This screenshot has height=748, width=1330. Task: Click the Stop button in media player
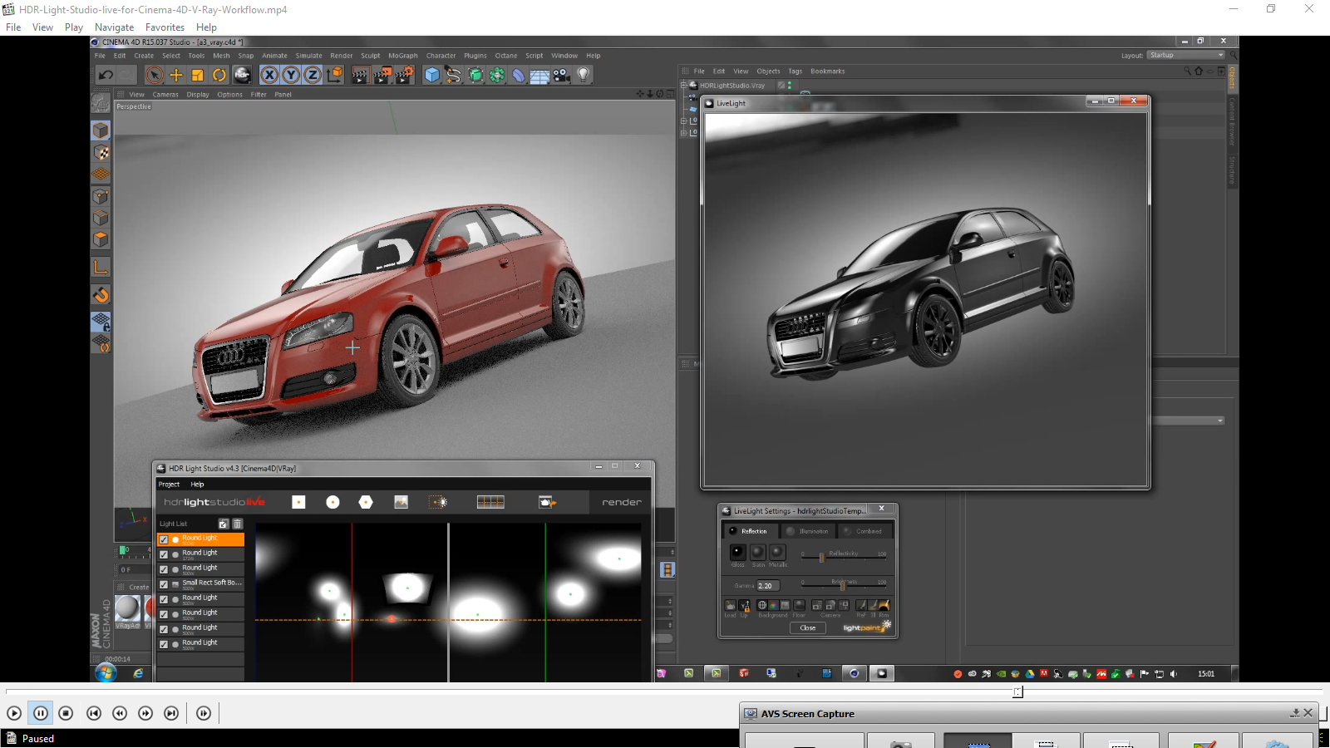tap(66, 713)
